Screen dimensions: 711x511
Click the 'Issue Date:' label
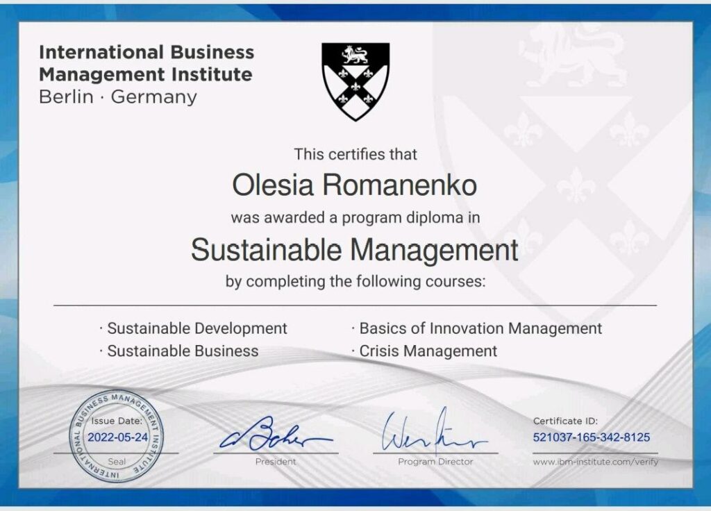(117, 421)
